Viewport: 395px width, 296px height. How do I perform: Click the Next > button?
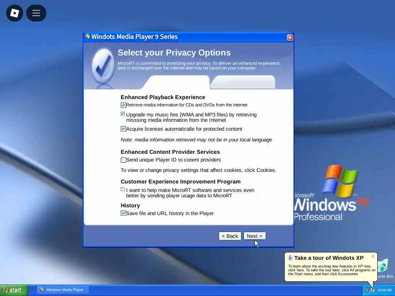point(255,236)
